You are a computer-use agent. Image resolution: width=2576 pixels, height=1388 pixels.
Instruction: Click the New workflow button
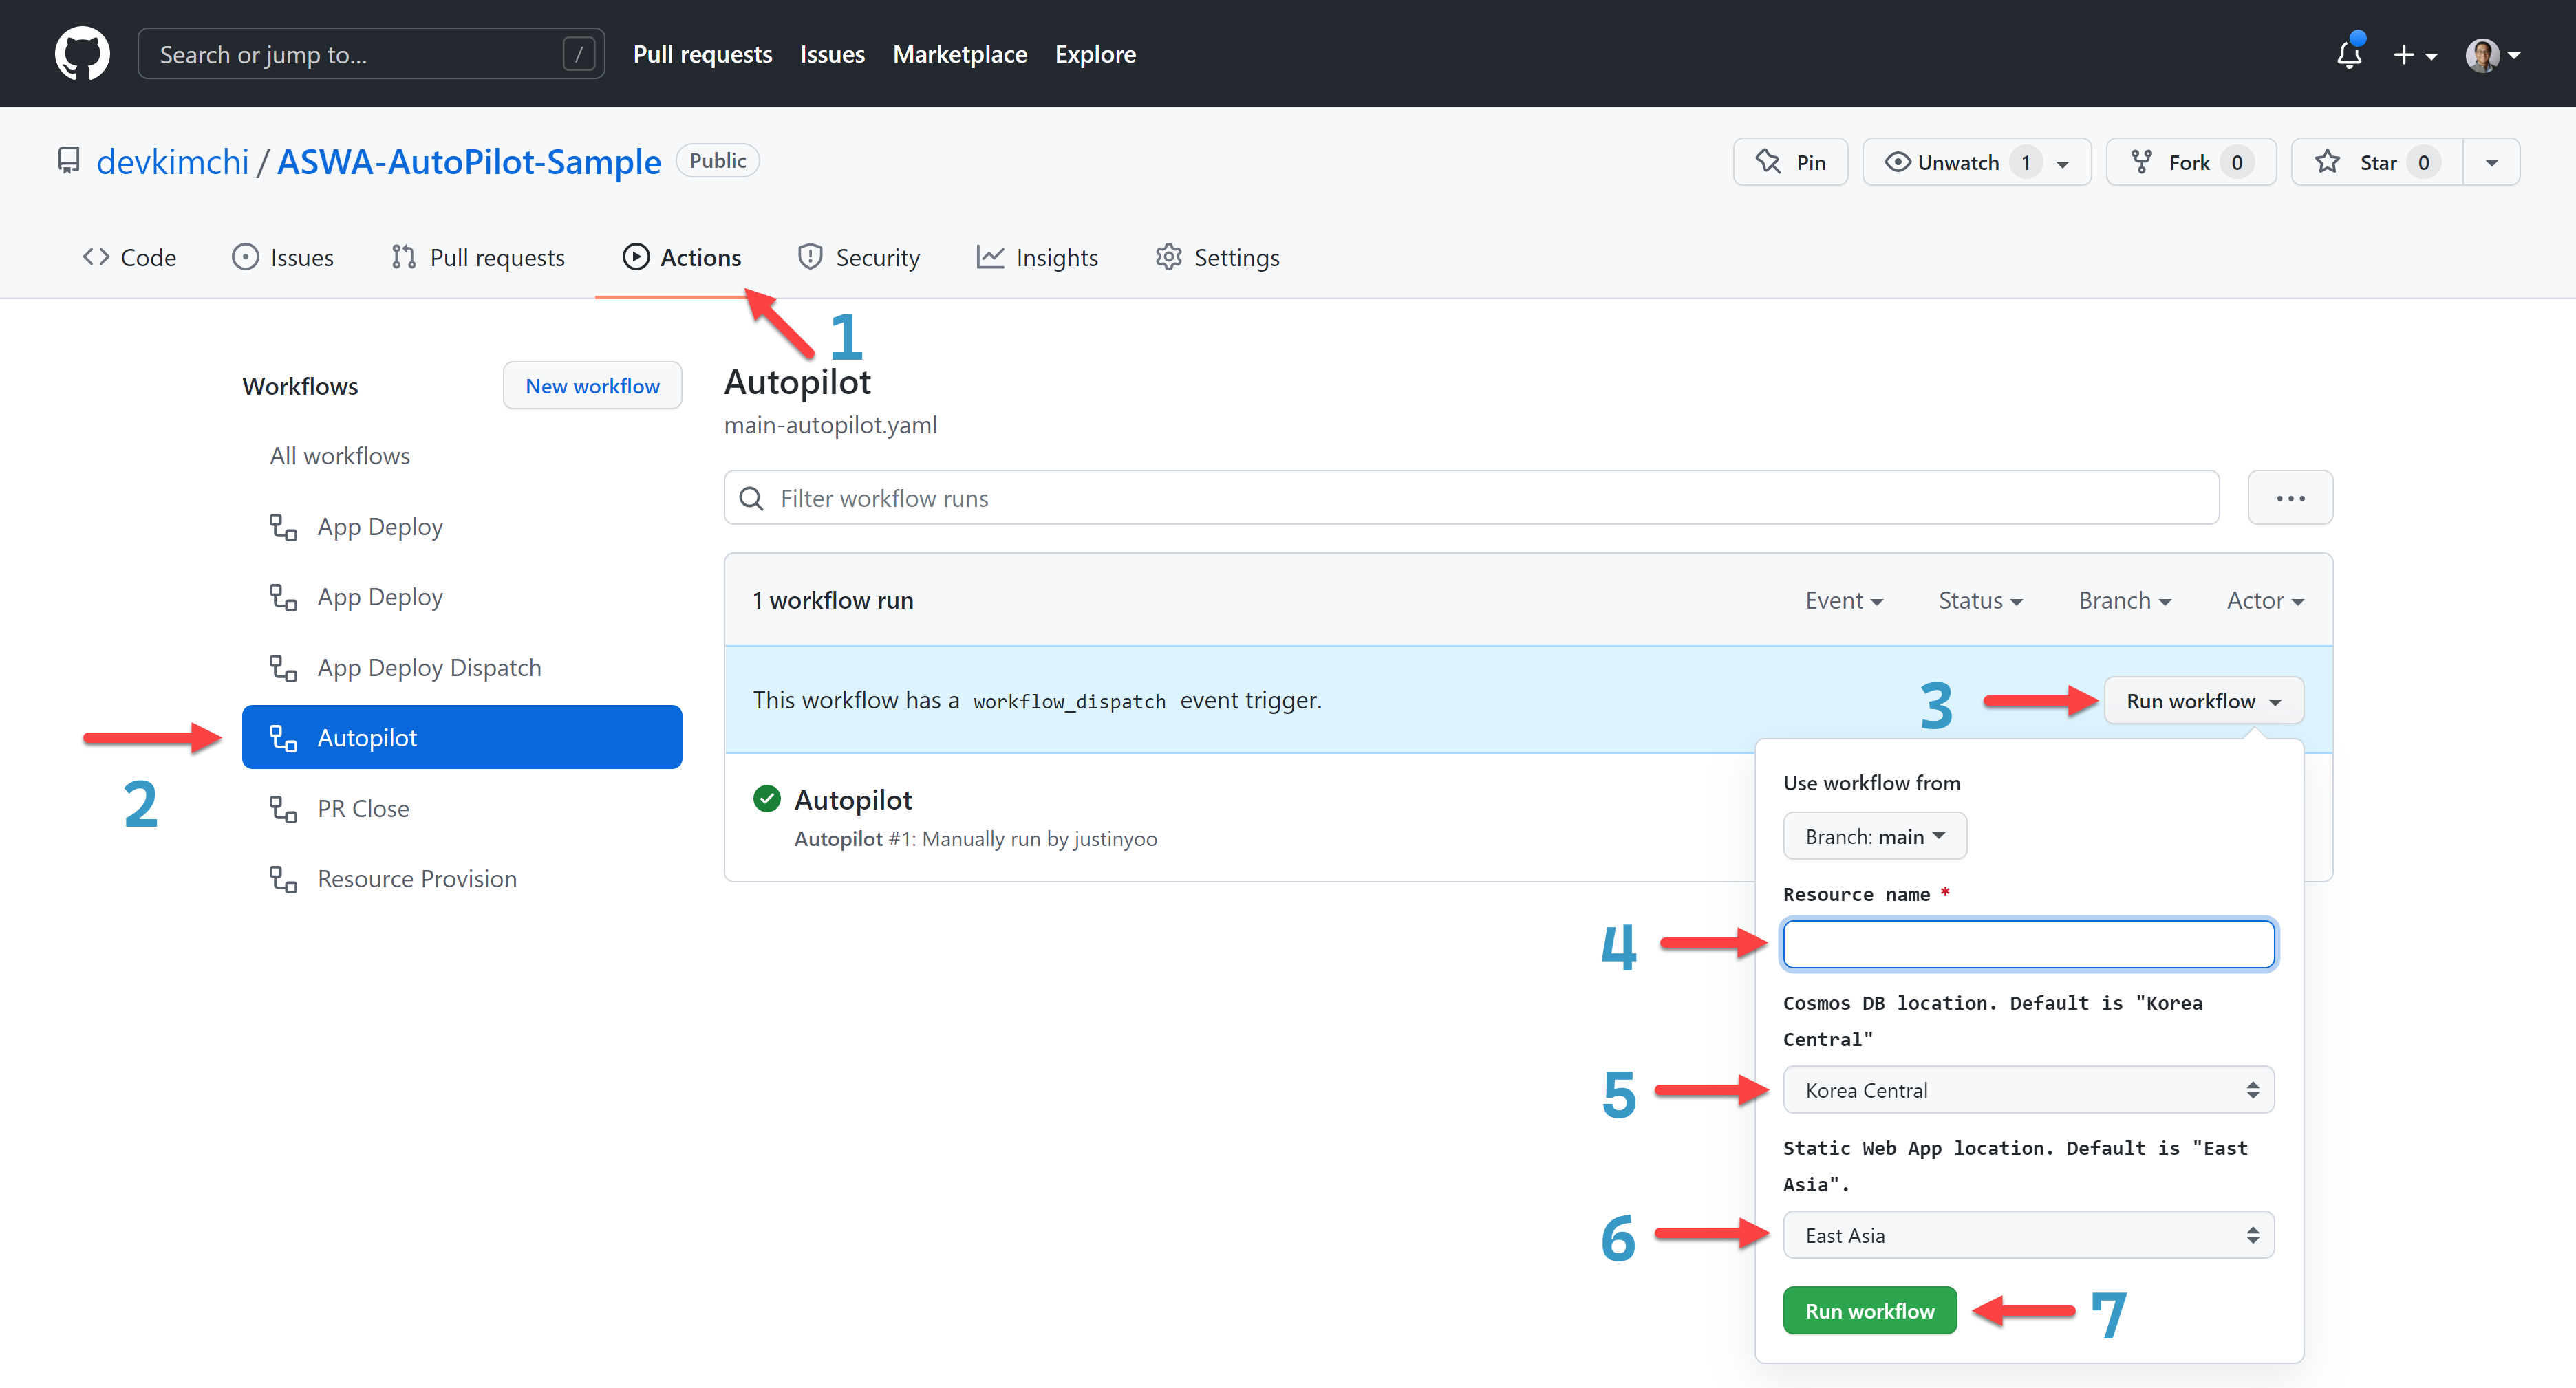592,386
